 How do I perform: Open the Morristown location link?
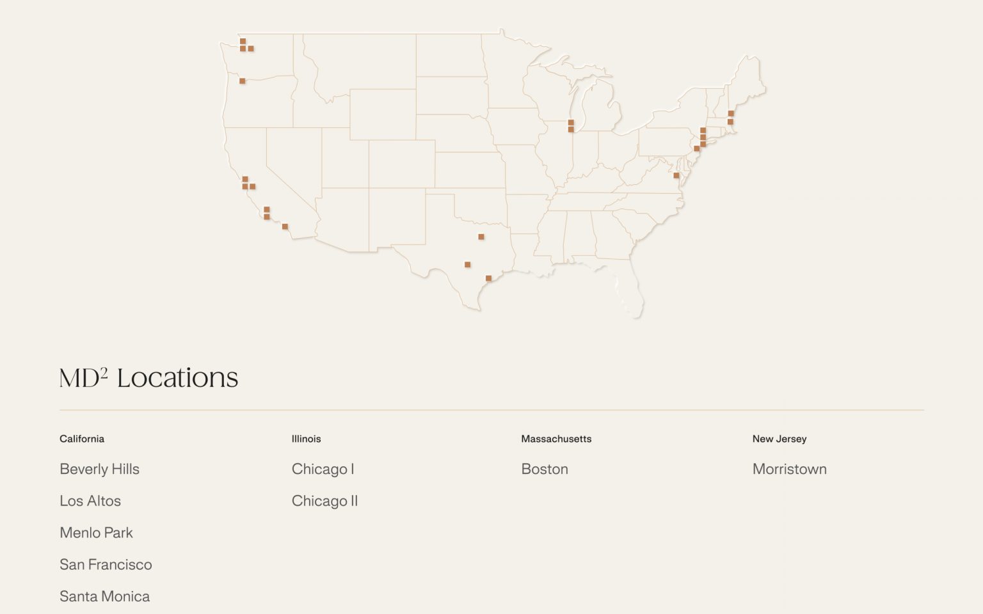pos(789,469)
